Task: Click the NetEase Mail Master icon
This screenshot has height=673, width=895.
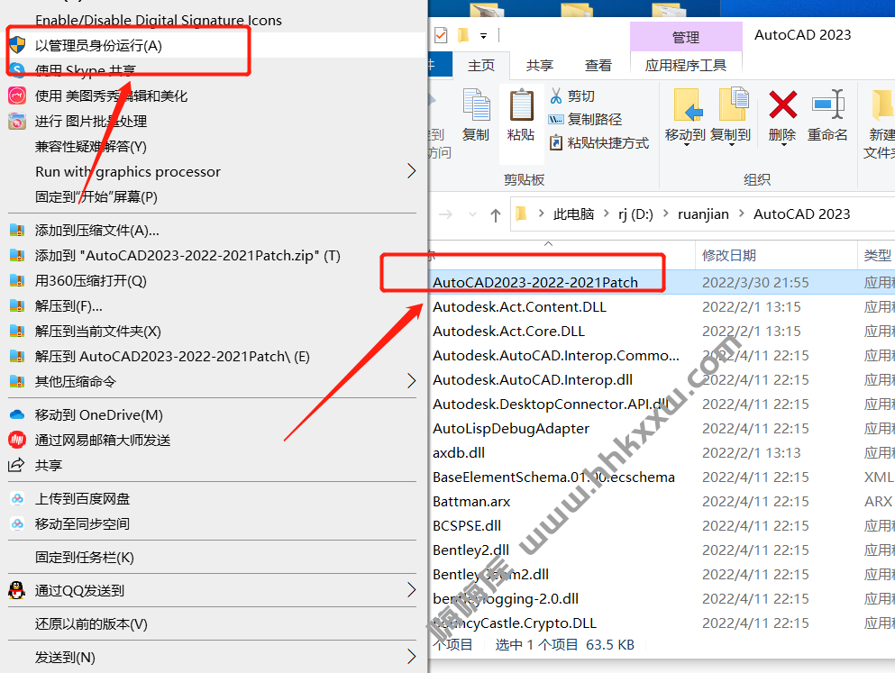Action: click(17, 440)
